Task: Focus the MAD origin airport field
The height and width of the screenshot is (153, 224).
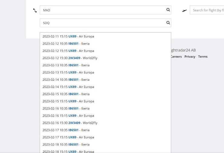Action: tap(105, 10)
